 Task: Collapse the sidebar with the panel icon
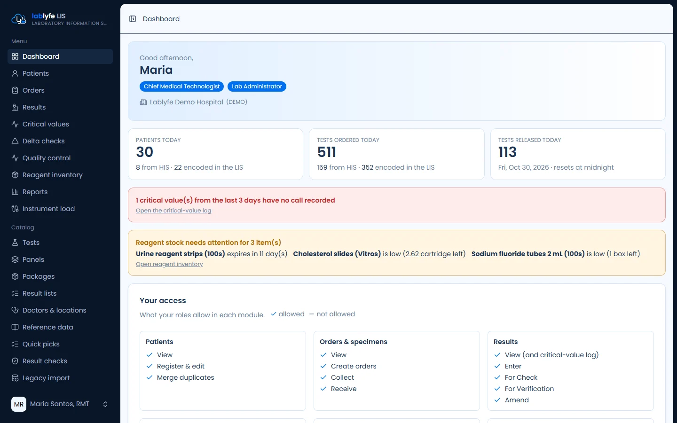[133, 19]
